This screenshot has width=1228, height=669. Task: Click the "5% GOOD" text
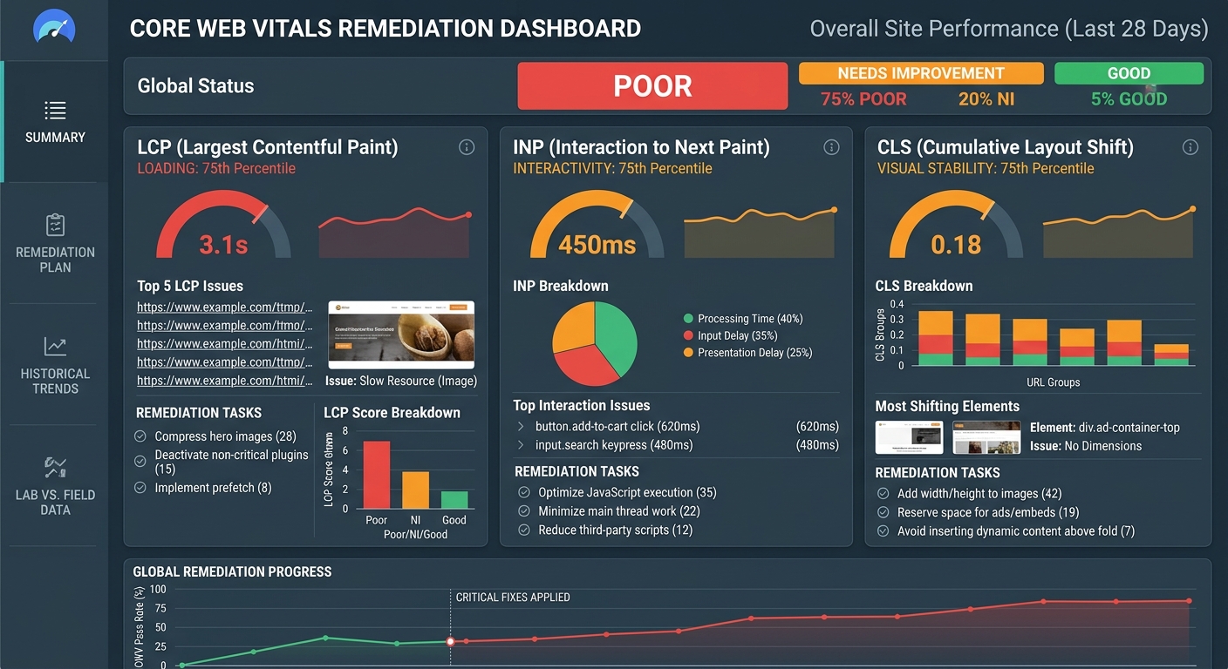click(x=1129, y=99)
